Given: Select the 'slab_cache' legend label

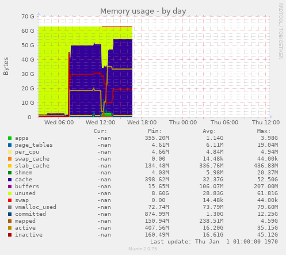Looking at the screenshot, I should tap(32, 166).
